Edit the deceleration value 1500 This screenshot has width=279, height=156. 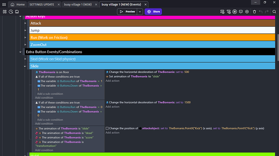point(187,103)
